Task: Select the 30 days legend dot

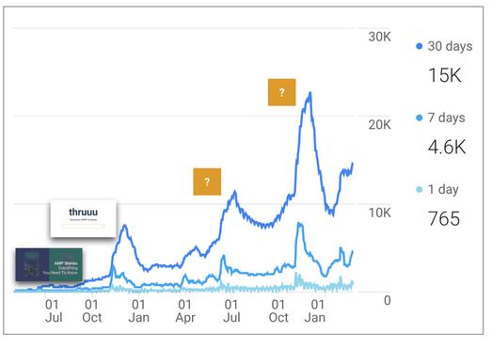Action: 419,46
